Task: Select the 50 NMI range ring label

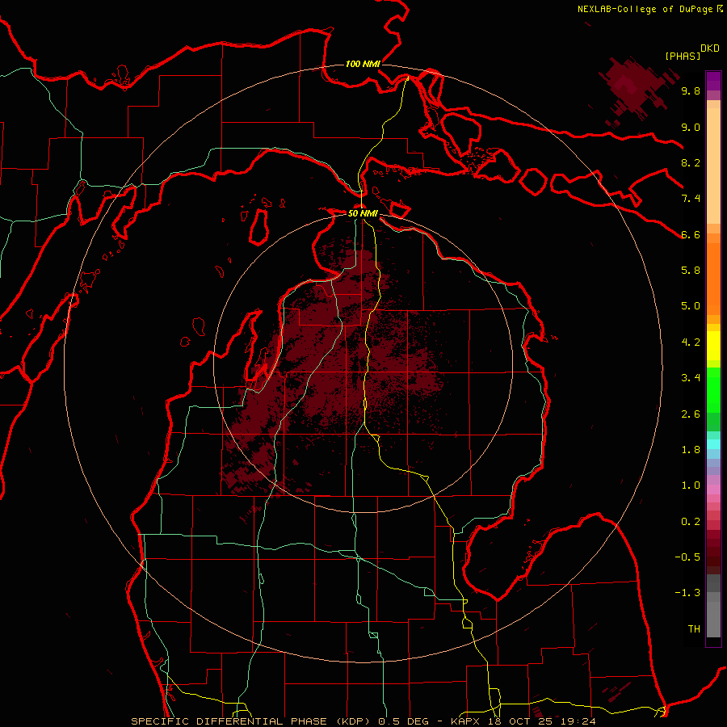Action: click(363, 213)
